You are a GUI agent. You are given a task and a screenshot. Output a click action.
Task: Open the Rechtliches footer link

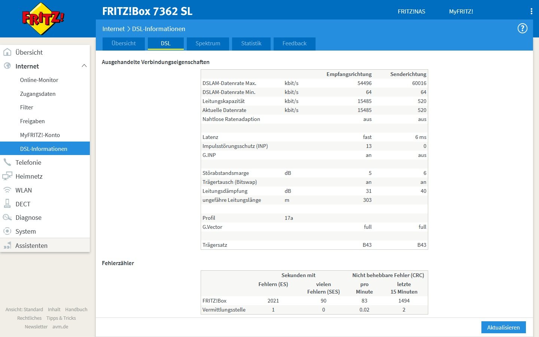click(x=29, y=318)
